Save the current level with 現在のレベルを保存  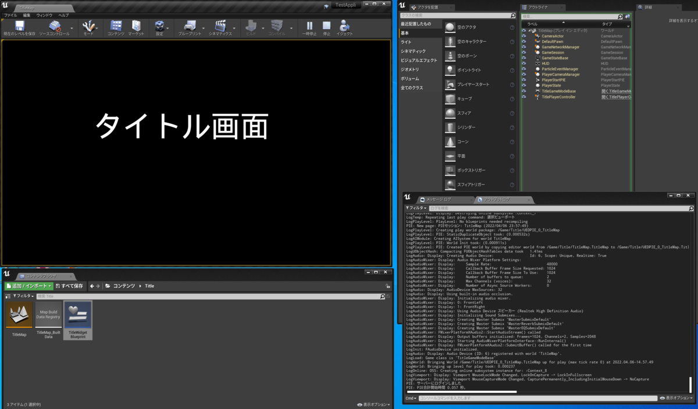coord(20,28)
